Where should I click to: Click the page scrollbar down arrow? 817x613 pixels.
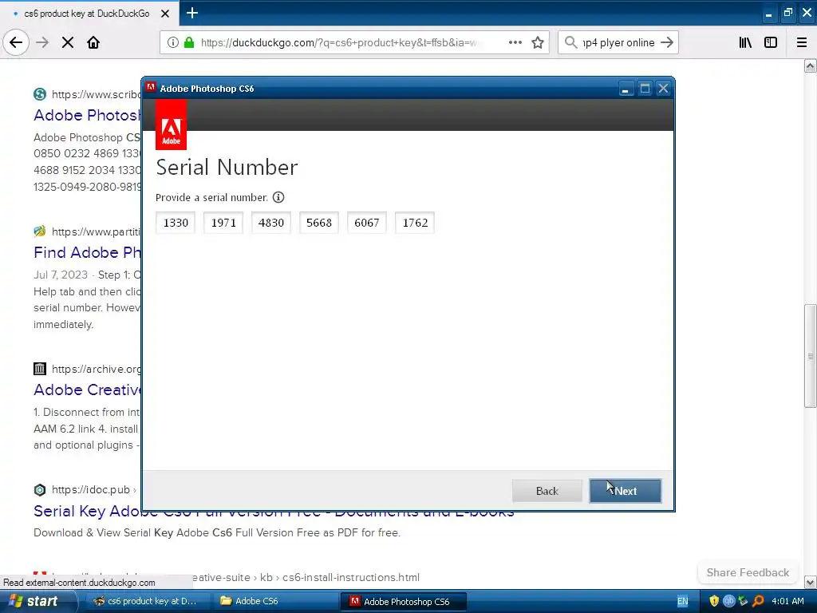[811, 582]
